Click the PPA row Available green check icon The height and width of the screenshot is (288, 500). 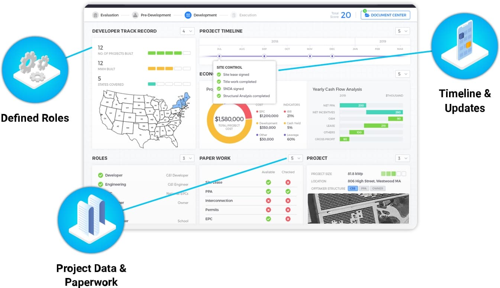pyautogui.click(x=268, y=192)
